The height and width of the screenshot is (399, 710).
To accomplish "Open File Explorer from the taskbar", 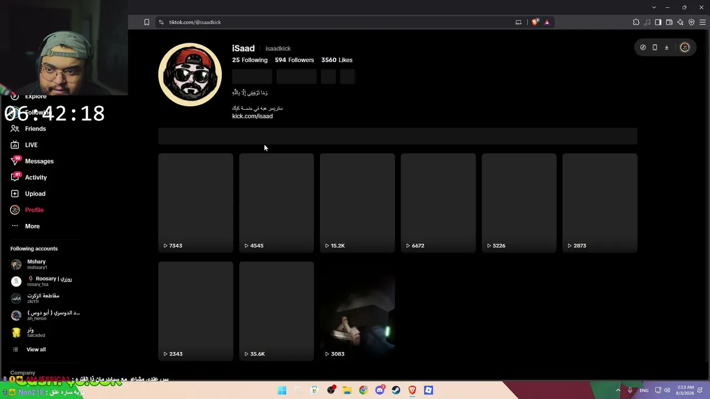I will (347, 390).
